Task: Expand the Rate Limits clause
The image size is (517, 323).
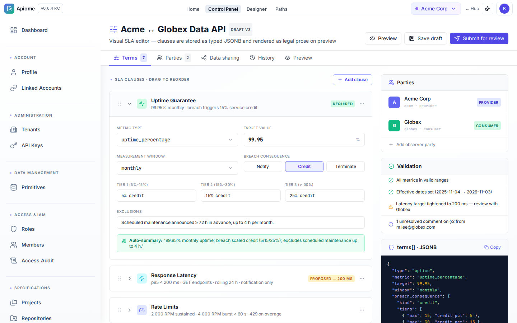Action: pos(130,310)
